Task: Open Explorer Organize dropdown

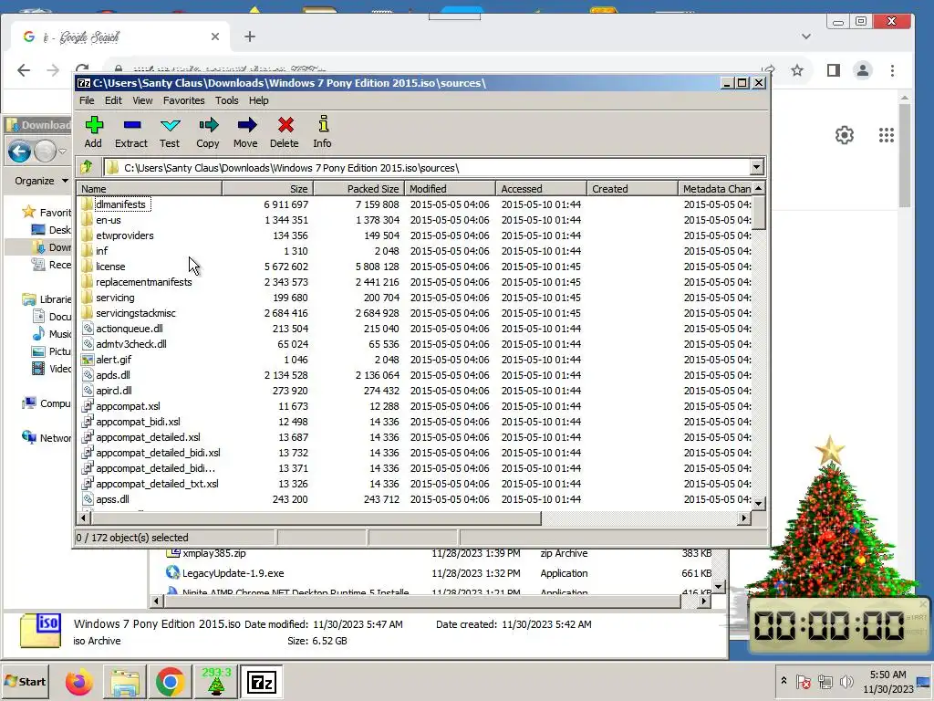Action: tap(41, 181)
